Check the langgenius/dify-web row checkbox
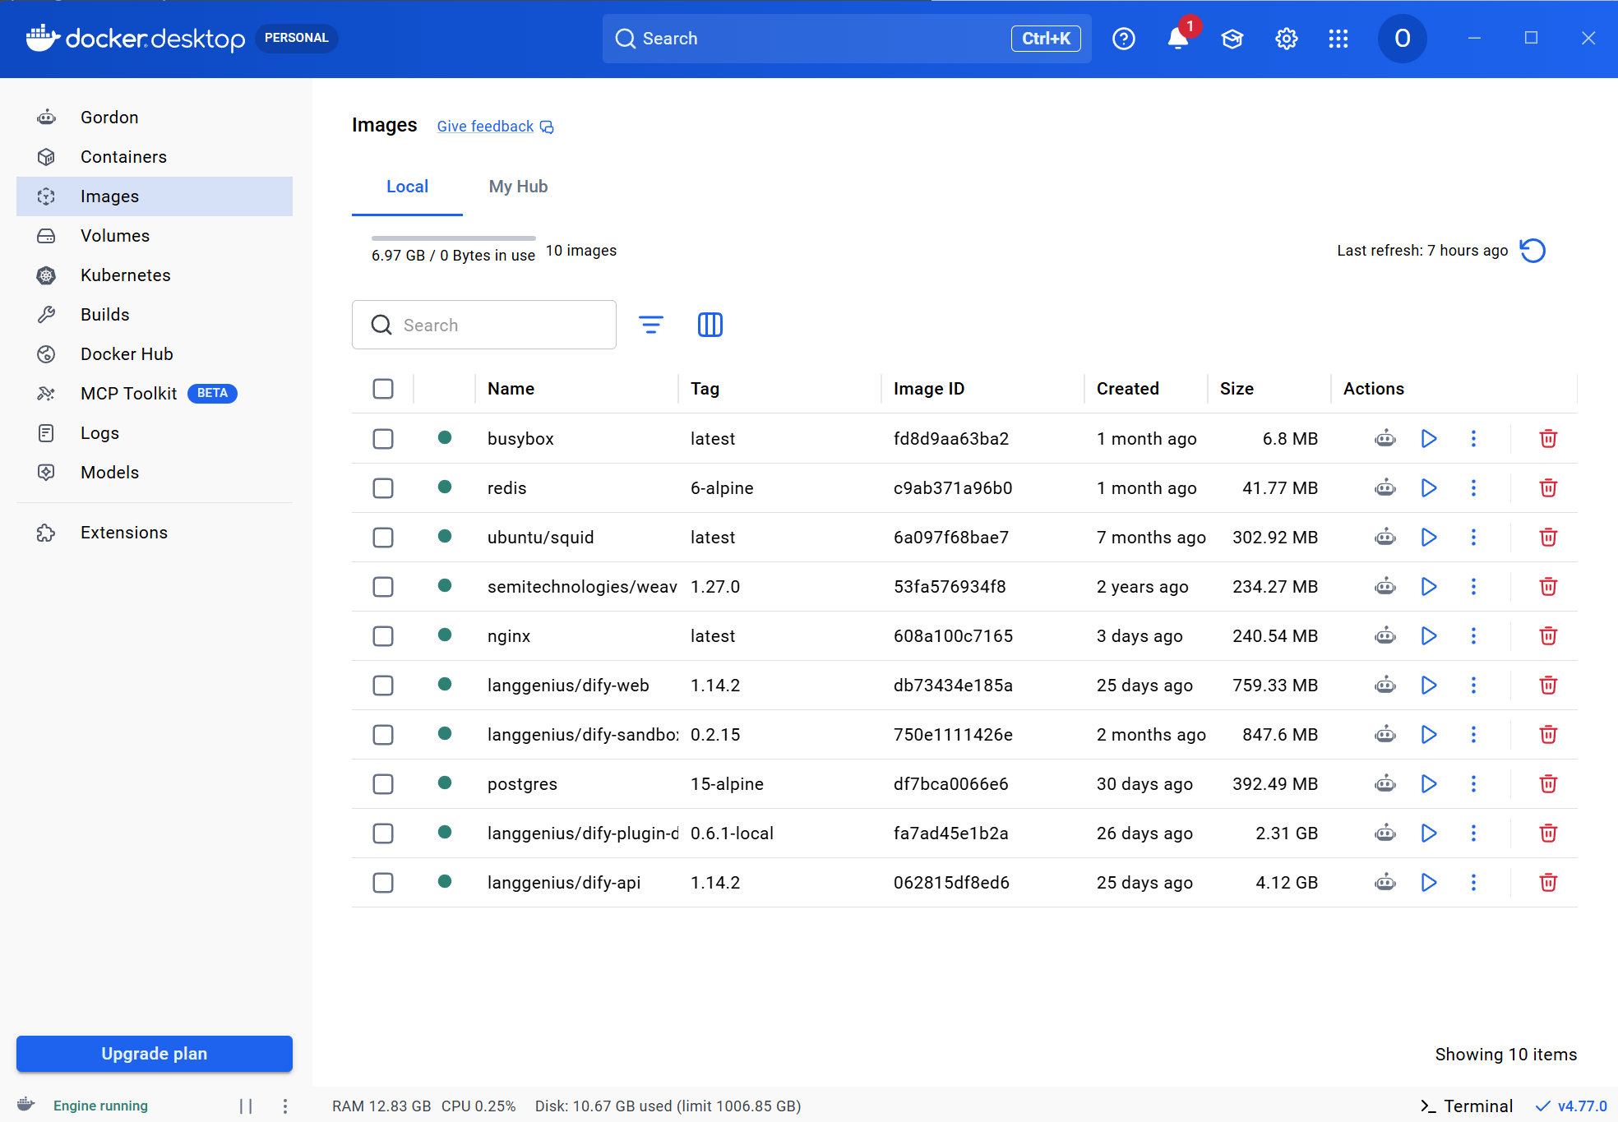1618x1122 pixels. 383,685
